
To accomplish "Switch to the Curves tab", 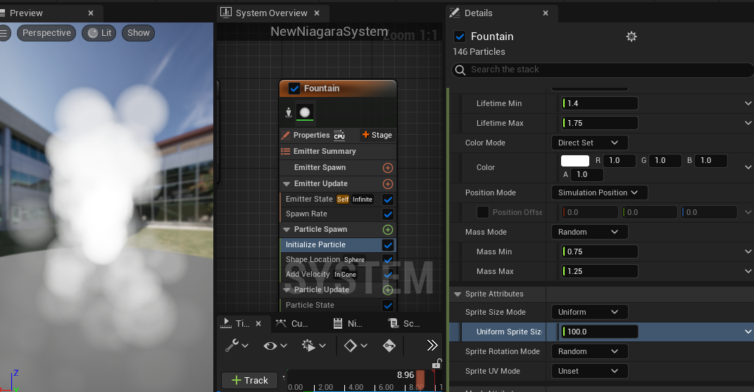I will coord(292,323).
